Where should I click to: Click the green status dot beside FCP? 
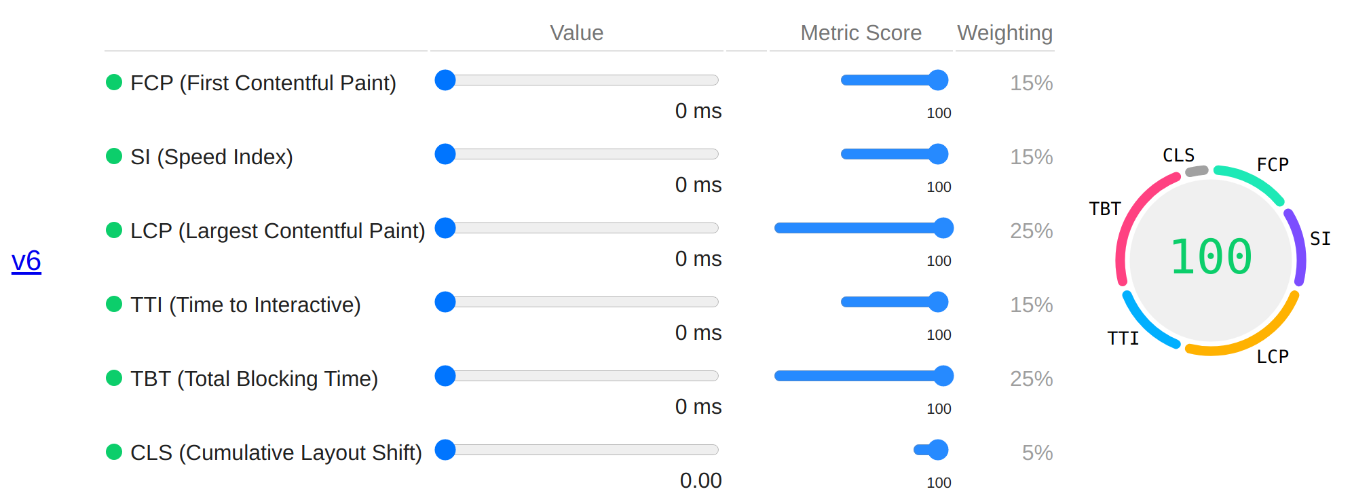tap(114, 82)
